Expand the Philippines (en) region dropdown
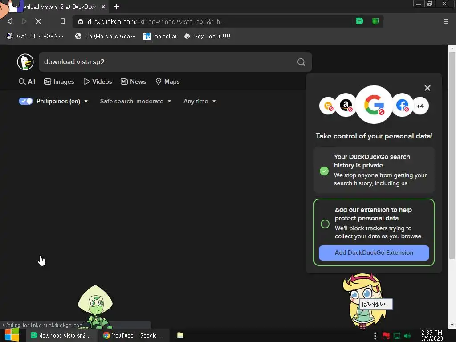456x342 pixels. click(62, 101)
